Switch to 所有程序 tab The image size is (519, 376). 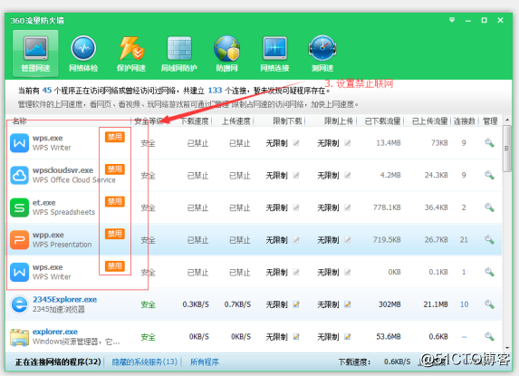(x=204, y=362)
